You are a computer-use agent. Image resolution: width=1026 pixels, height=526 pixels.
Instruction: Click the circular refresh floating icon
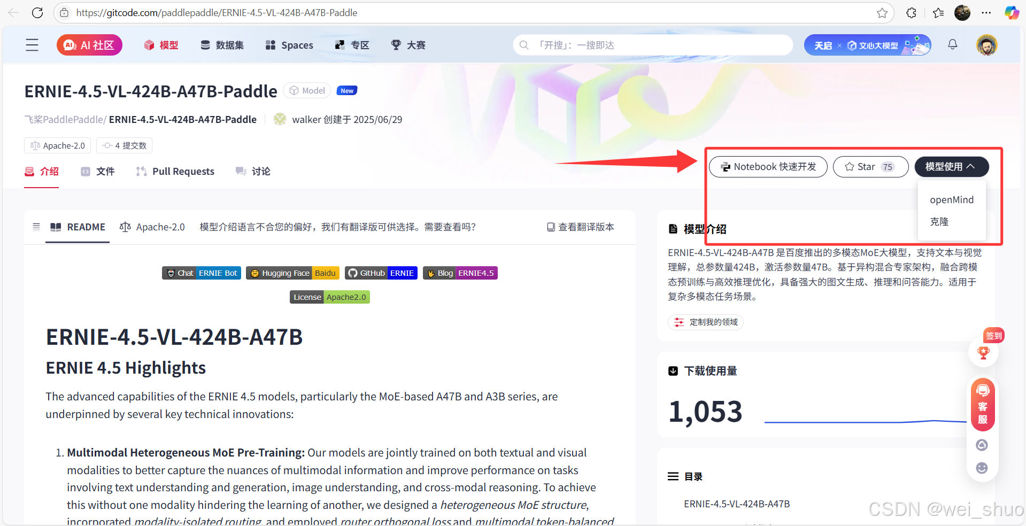coord(982,445)
